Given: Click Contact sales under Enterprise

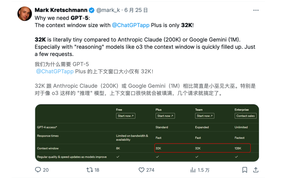Looking at the screenshot, I should coord(245,116).
